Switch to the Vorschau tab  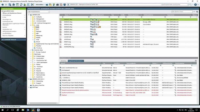click(x=63, y=61)
